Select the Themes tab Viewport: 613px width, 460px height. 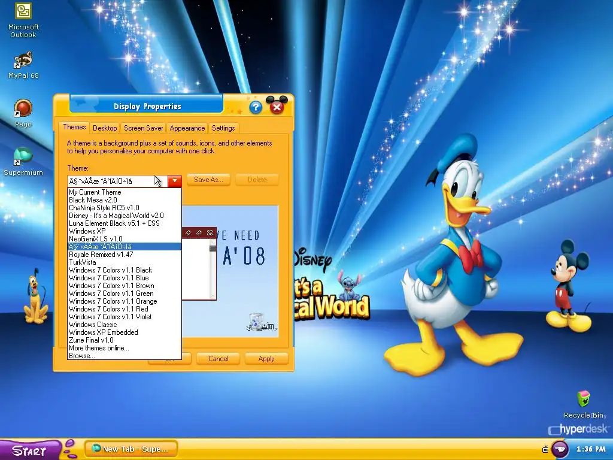[x=74, y=127]
